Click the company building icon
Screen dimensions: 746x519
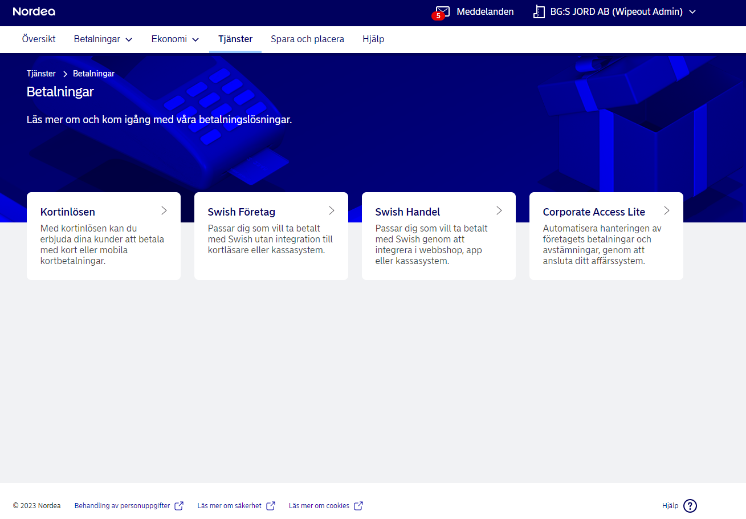pyautogui.click(x=539, y=11)
